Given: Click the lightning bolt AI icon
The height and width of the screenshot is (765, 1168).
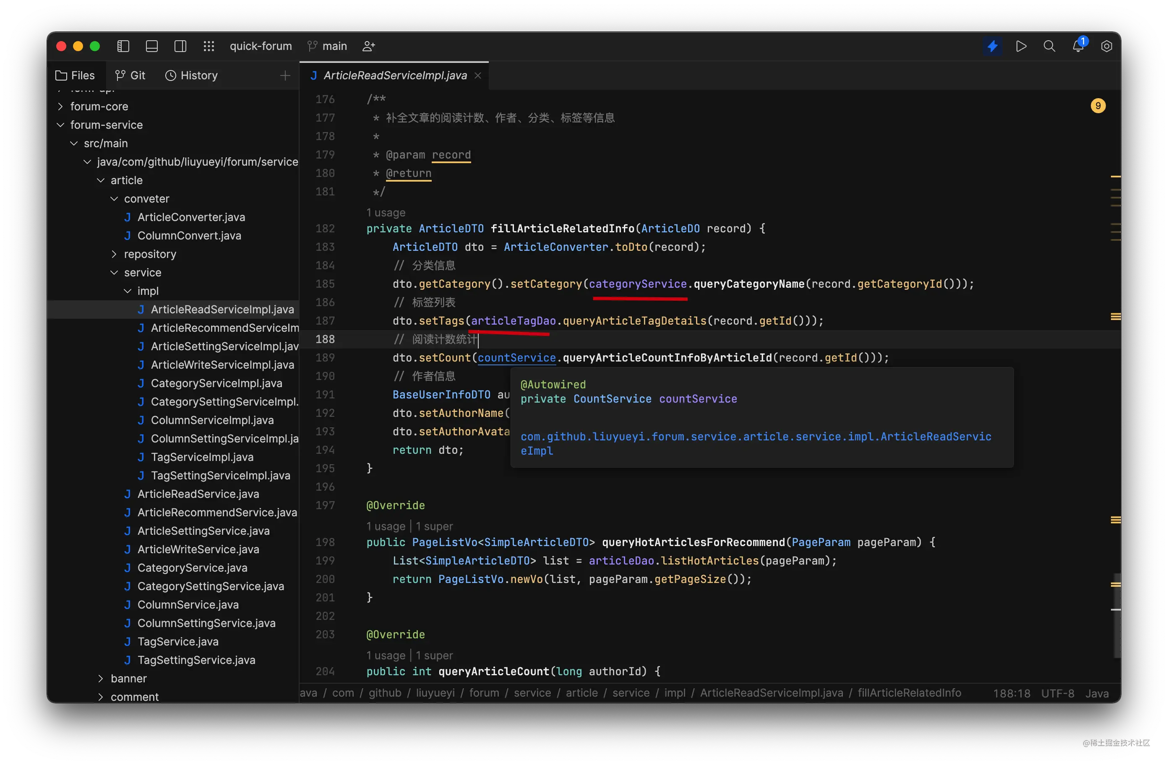Looking at the screenshot, I should 992,46.
